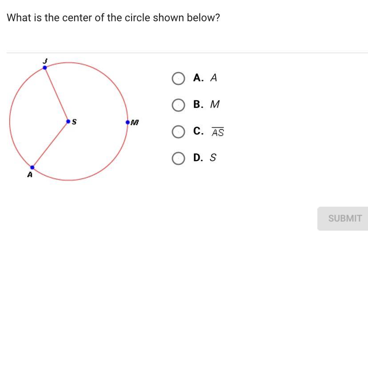
Task: Click blue point M on the circle's right edge
Action: pyautogui.click(x=128, y=122)
